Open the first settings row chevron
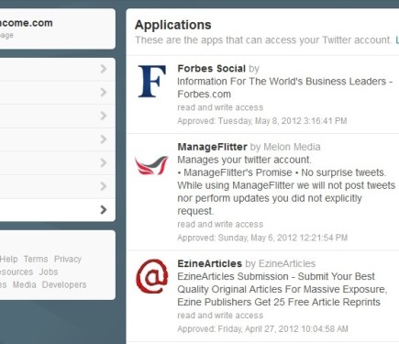399x344 pixels. 104,69
